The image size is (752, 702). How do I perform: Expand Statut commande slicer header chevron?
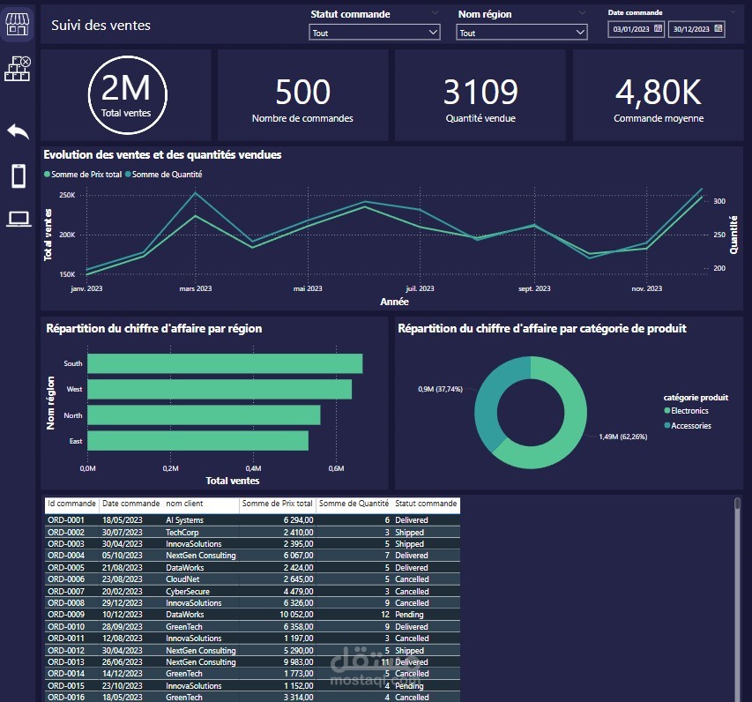435,12
